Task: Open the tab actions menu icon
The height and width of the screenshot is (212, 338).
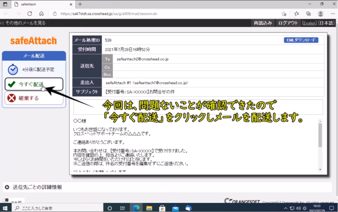Action: pyautogui.click(x=5, y=4)
